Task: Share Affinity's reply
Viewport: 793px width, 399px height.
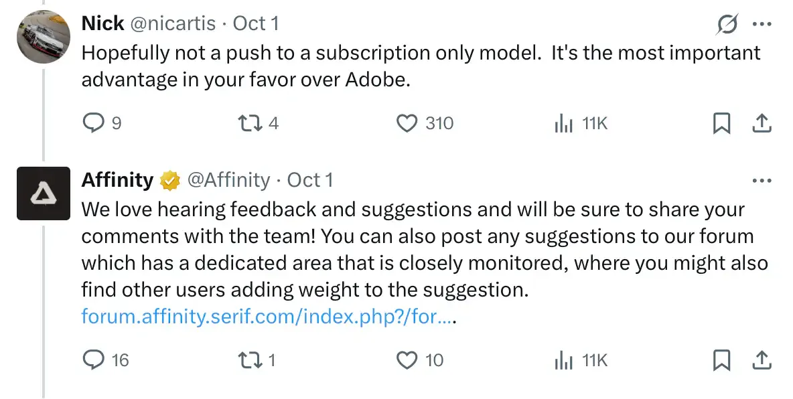Action: coord(762,360)
